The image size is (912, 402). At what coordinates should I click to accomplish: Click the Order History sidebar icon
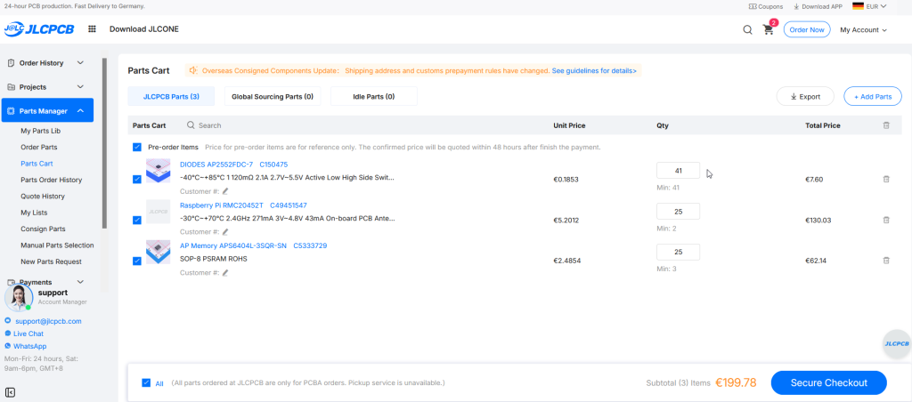(11, 63)
